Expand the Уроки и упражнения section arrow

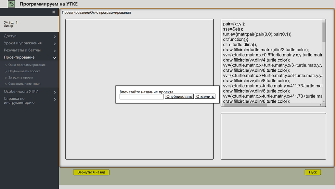55,44
